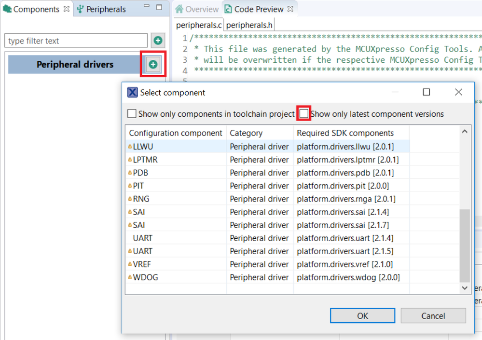This screenshot has width=482, height=340.
Task: Select the WDOG component row
Action: click(x=267, y=277)
